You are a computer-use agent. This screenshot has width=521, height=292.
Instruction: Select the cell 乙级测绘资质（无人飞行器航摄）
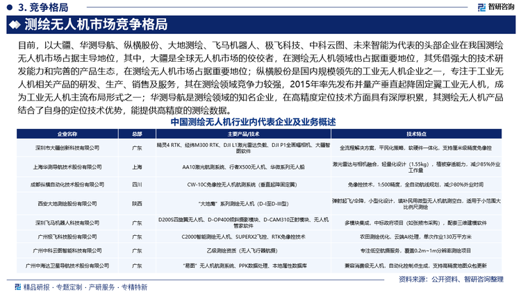(x=243, y=251)
